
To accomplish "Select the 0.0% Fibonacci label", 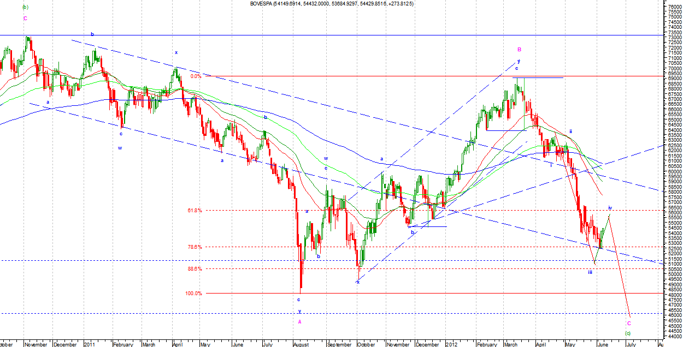I will pos(196,76).
